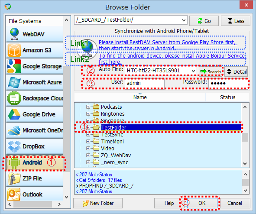Search for Android devices
The width and height of the screenshot is (256, 214).
tap(210, 71)
